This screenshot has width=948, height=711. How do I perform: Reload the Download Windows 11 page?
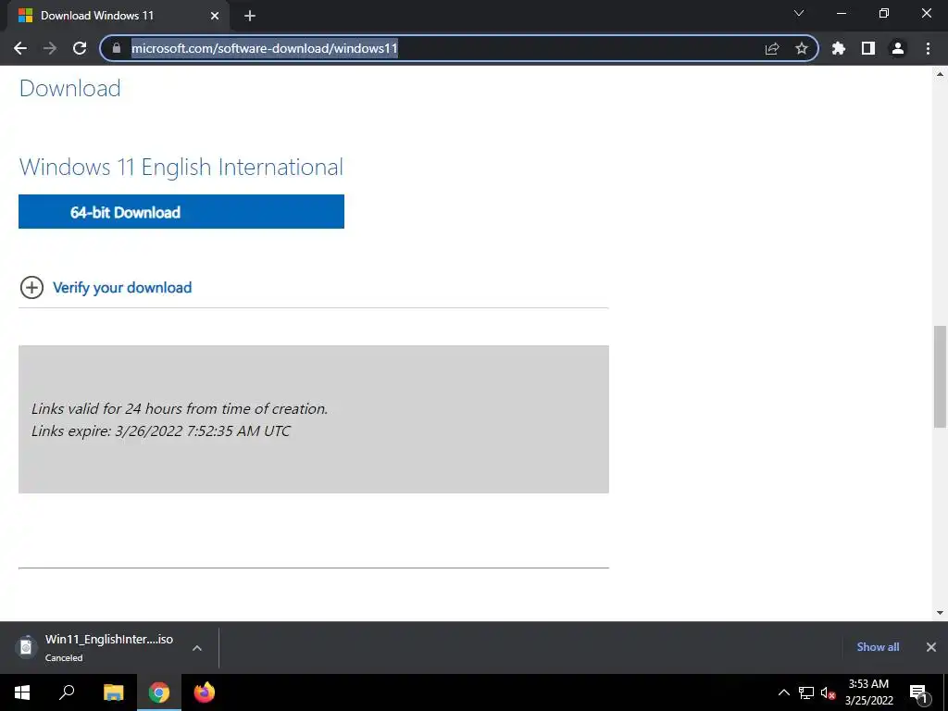80,48
